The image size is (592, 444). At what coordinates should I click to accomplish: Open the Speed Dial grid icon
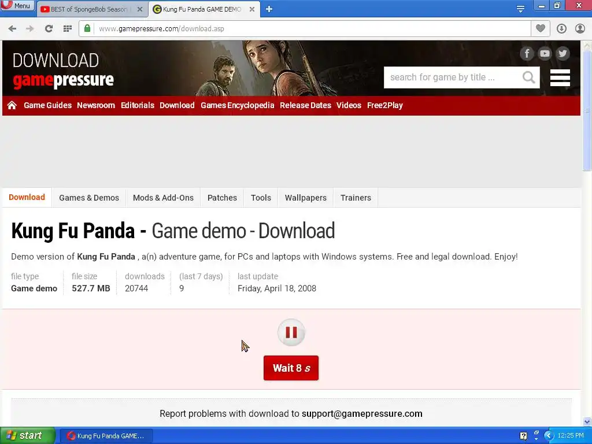68,29
